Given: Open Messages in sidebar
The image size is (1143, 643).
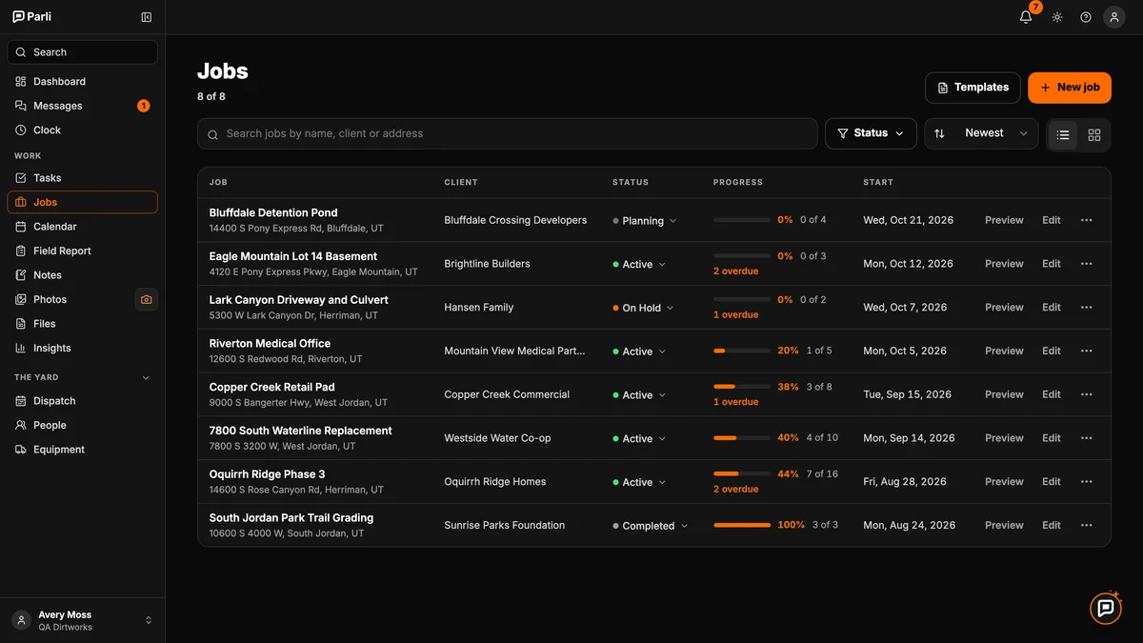Looking at the screenshot, I should pyautogui.click(x=82, y=106).
